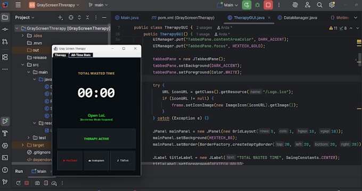Image resolution: width=362 pixels, height=191 pixels.
Task: Open the Project tool window icon
Action: [5, 18]
